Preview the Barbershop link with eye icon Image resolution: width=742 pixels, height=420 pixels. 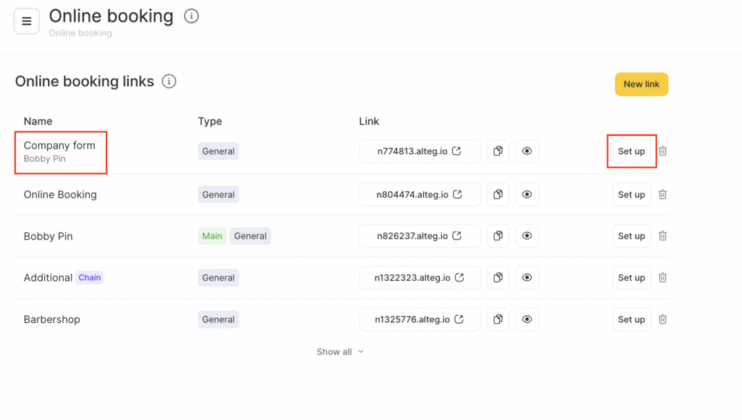point(527,319)
